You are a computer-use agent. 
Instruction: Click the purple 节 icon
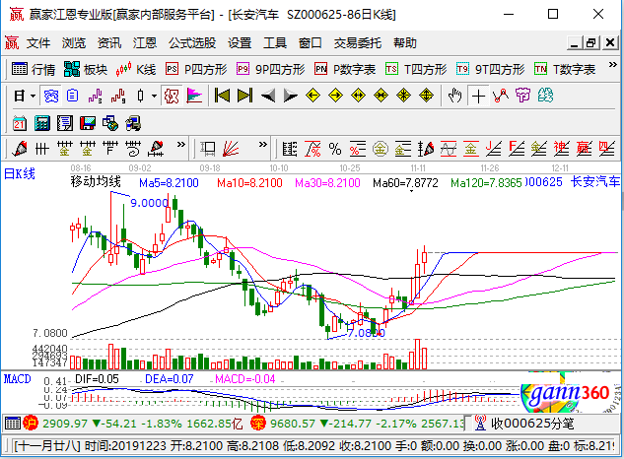(522, 96)
